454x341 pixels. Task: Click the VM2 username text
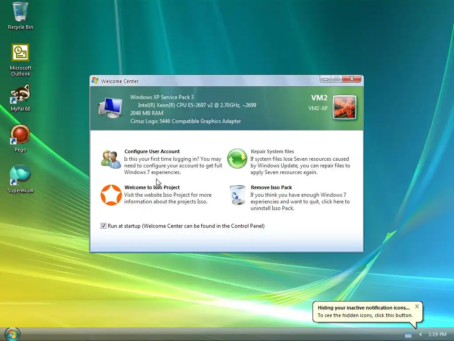pos(319,98)
